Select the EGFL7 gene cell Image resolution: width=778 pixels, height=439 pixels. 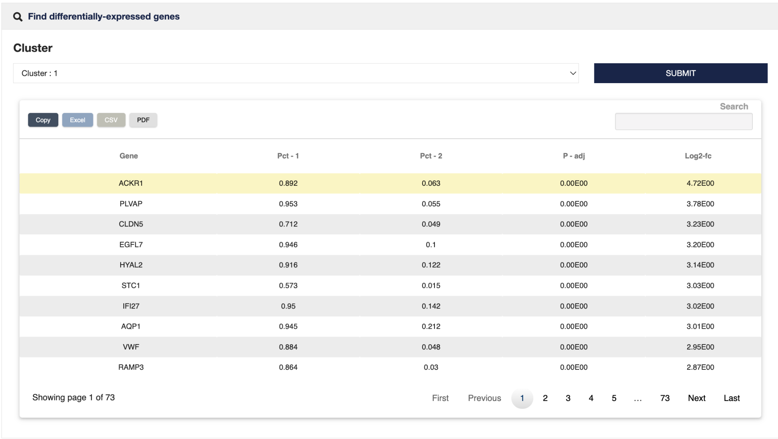click(x=131, y=245)
